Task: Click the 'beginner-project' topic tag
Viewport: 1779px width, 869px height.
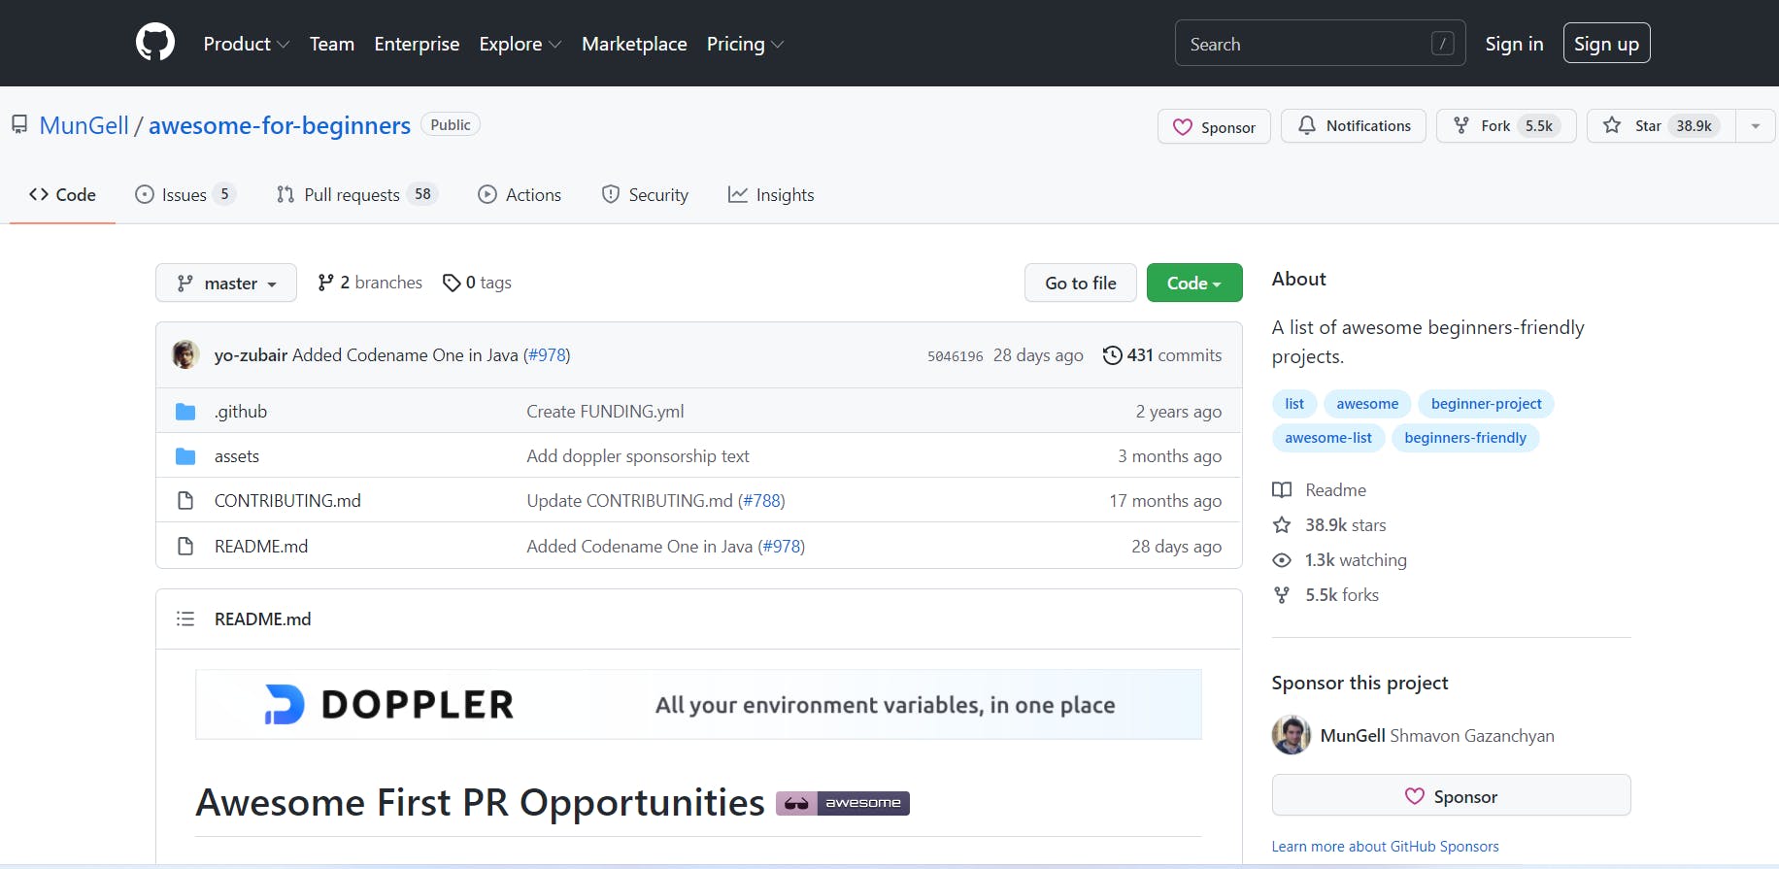Action: 1486,404
